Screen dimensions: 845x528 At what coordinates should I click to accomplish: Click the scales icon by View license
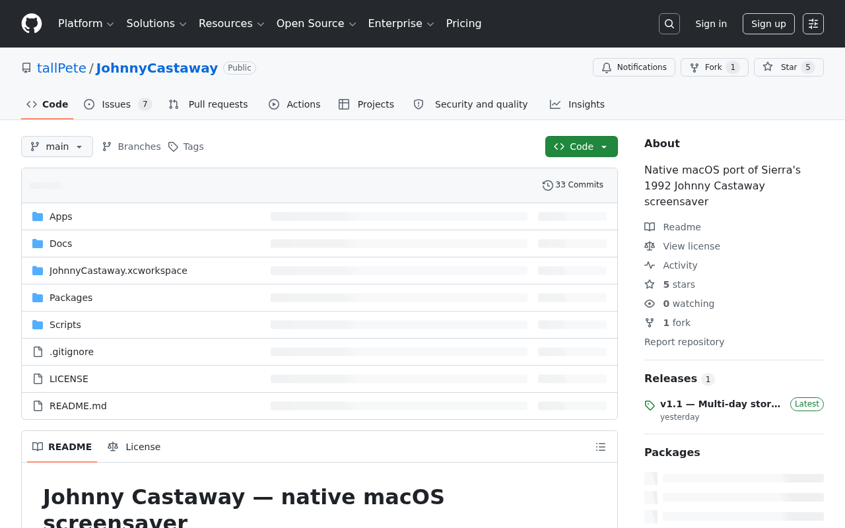tap(650, 246)
